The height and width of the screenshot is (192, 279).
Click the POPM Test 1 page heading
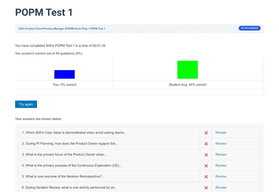[44, 12]
